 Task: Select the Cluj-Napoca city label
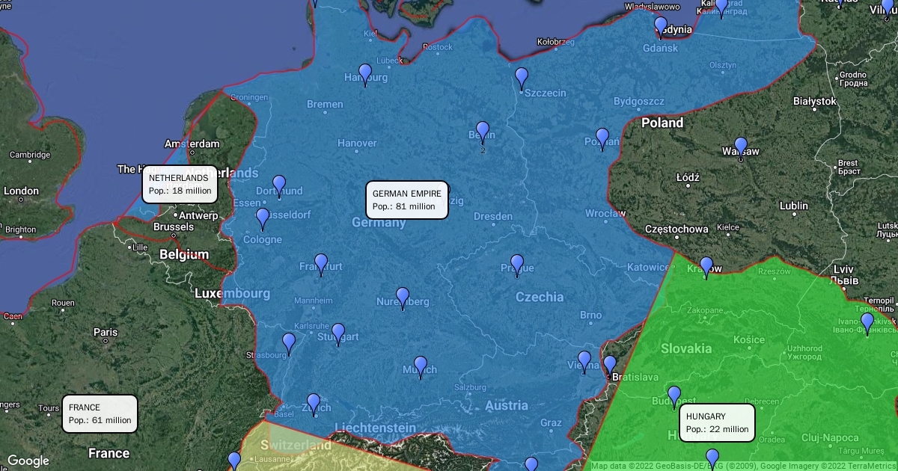coord(830,437)
